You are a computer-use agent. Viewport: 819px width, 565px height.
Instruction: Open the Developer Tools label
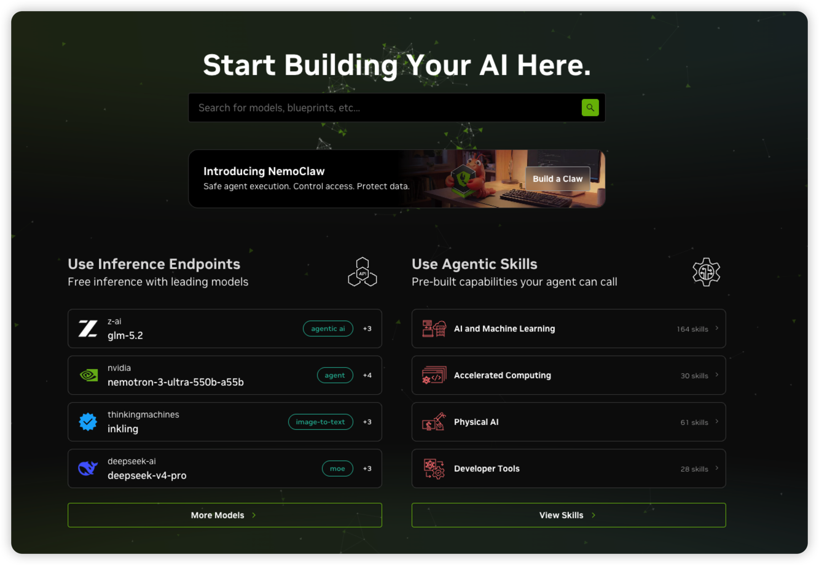tap(487, 469)
